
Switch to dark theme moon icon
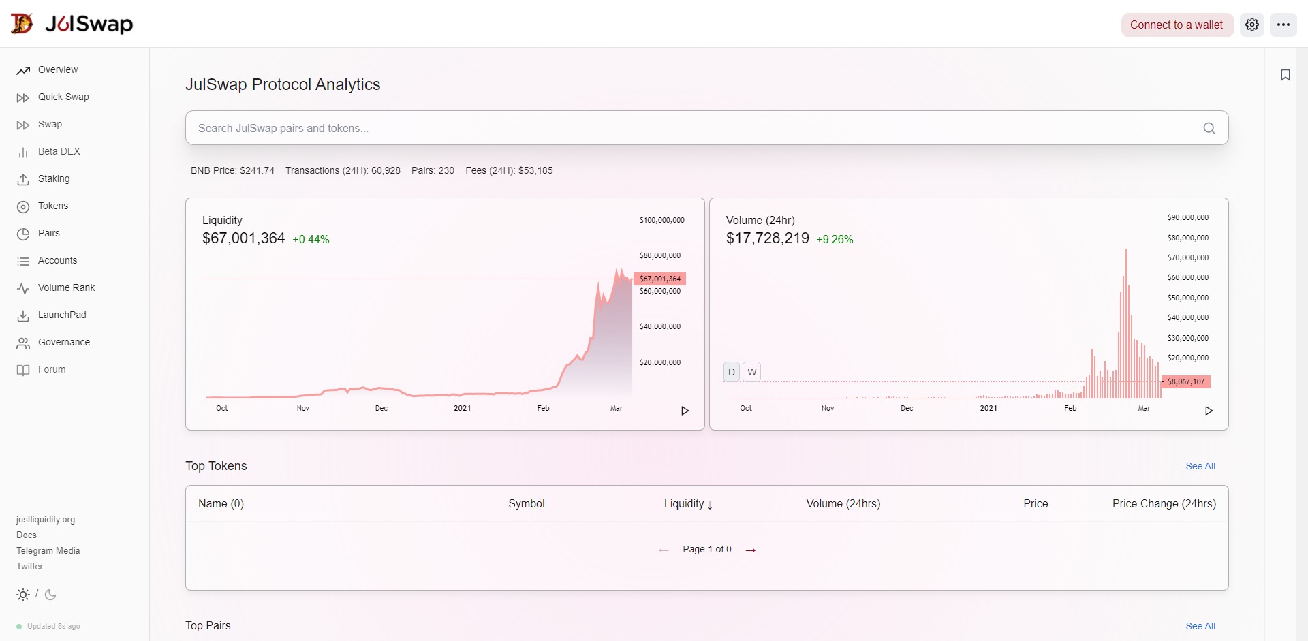coord(50,595)
